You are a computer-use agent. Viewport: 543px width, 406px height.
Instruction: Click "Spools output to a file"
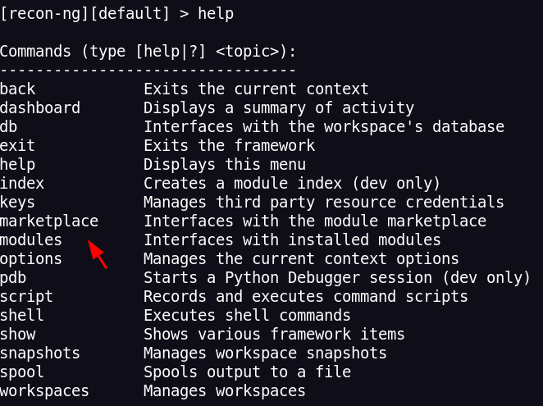tap(247, 372)
